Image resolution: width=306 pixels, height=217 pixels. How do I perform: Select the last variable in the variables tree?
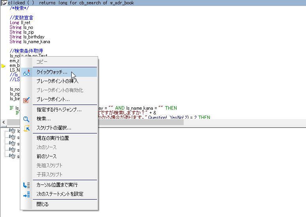coord(13,156)
